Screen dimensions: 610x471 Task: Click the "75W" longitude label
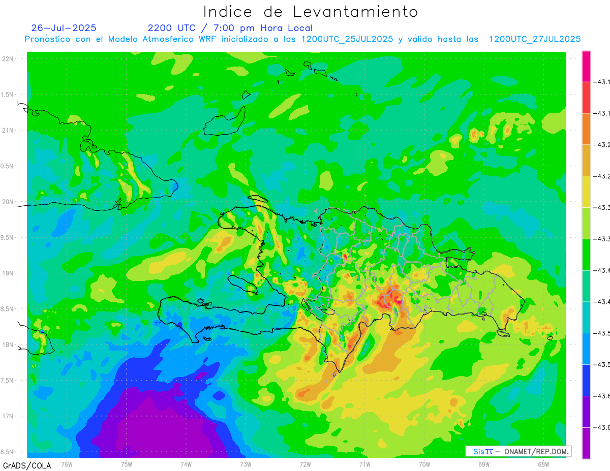tap(126, 464)
